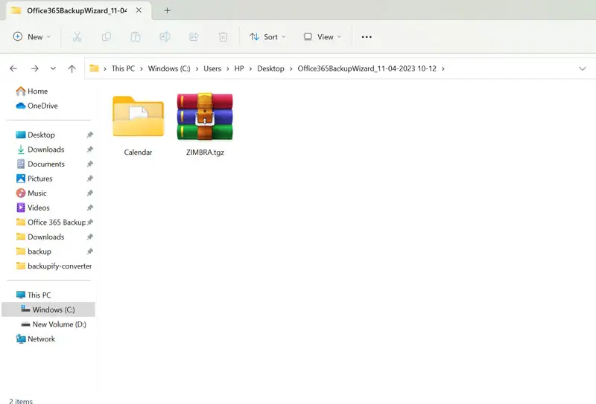Image resolution: width=596 pixels, height=404 pixels.
Task: Click the Paste clipboard icon
Action: pos(136,37)
